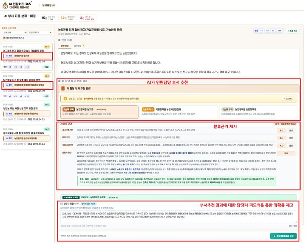This screenshot has width=306, height=248.
Task: Click into the 담당자 의견 text area
Action: 178,217
